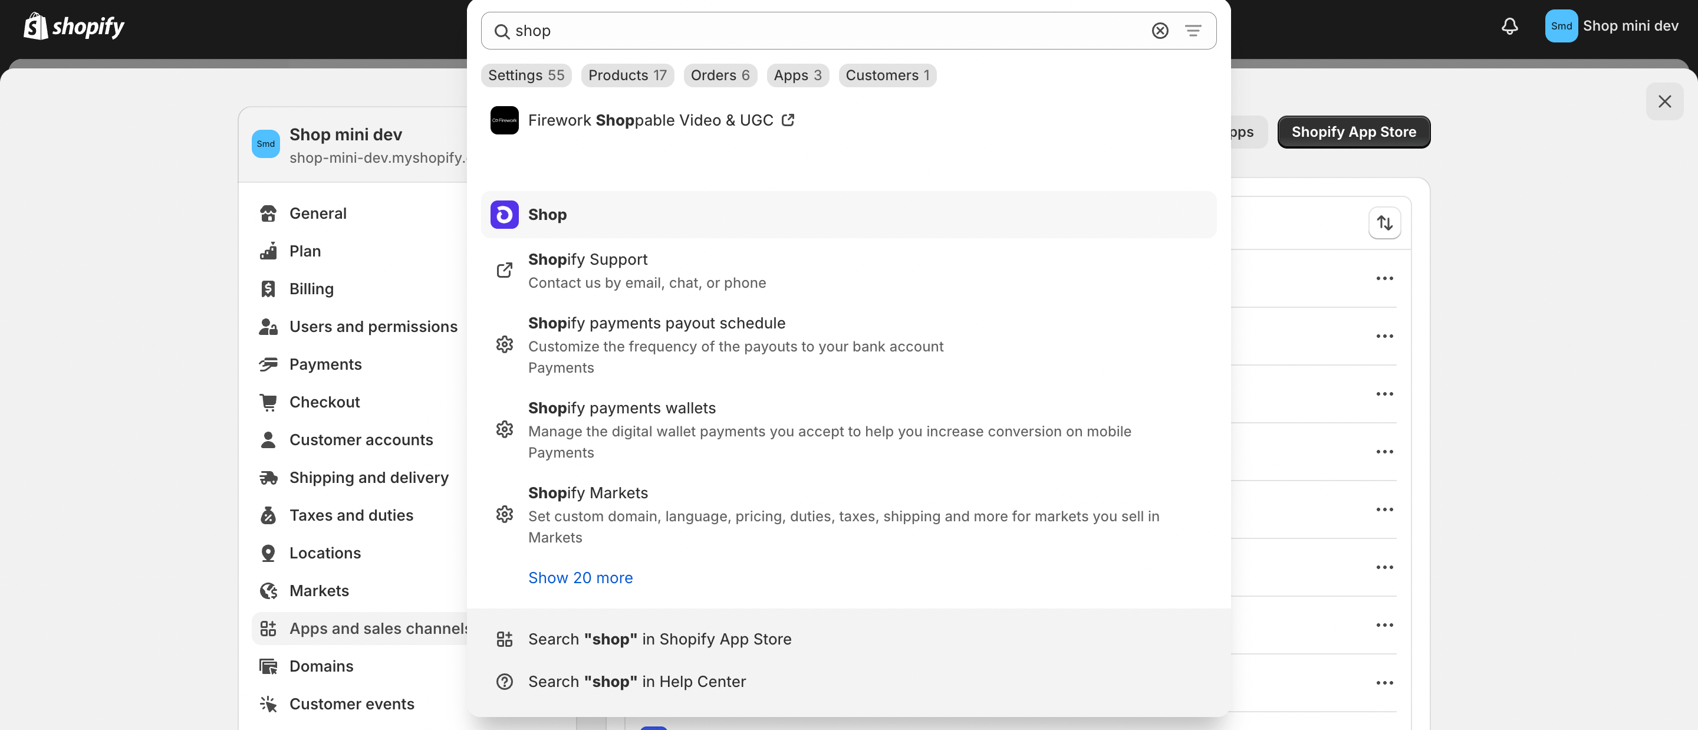Click the external link icon for Shopify Support
The image size is (1698, 730).
pos(504,271)
